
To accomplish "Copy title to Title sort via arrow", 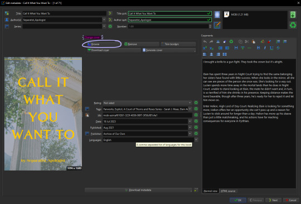I will (x=110, y=13).
